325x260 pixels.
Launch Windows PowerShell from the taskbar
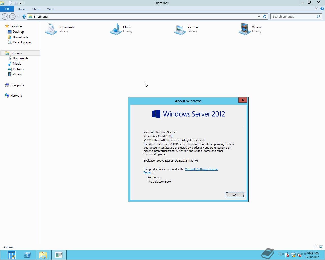[x=27, y=255]
